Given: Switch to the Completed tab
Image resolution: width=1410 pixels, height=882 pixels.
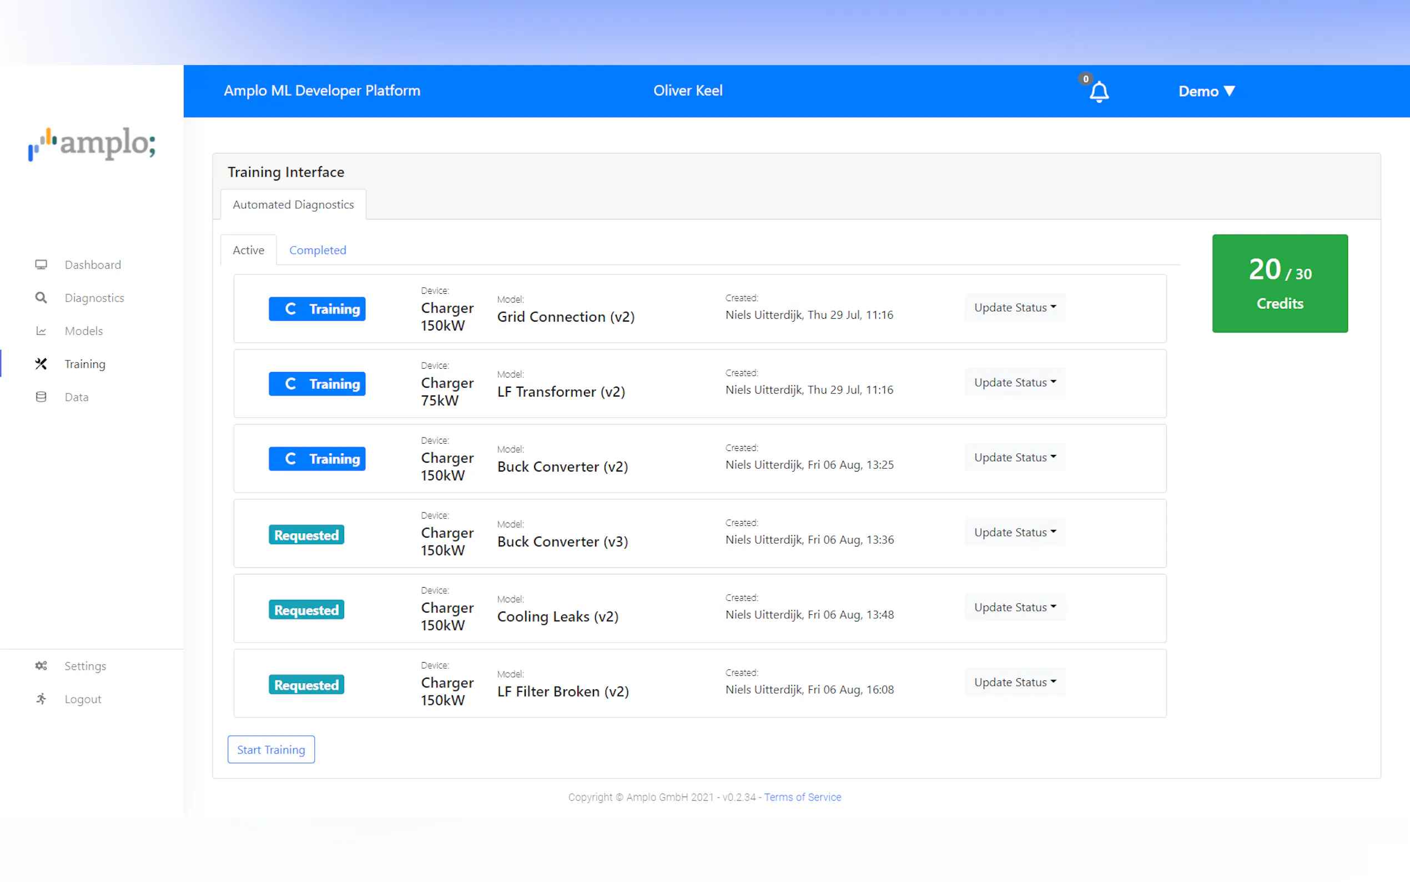Looking at the screenshot, I should (x=318, y=250).
